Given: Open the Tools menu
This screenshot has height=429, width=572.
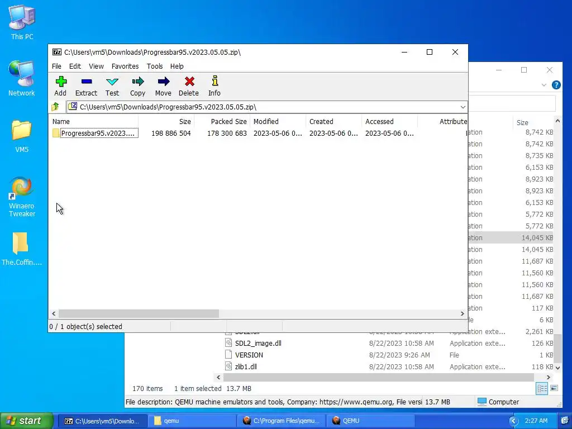Looking at the screenshot, I should [x=155, y=66].
